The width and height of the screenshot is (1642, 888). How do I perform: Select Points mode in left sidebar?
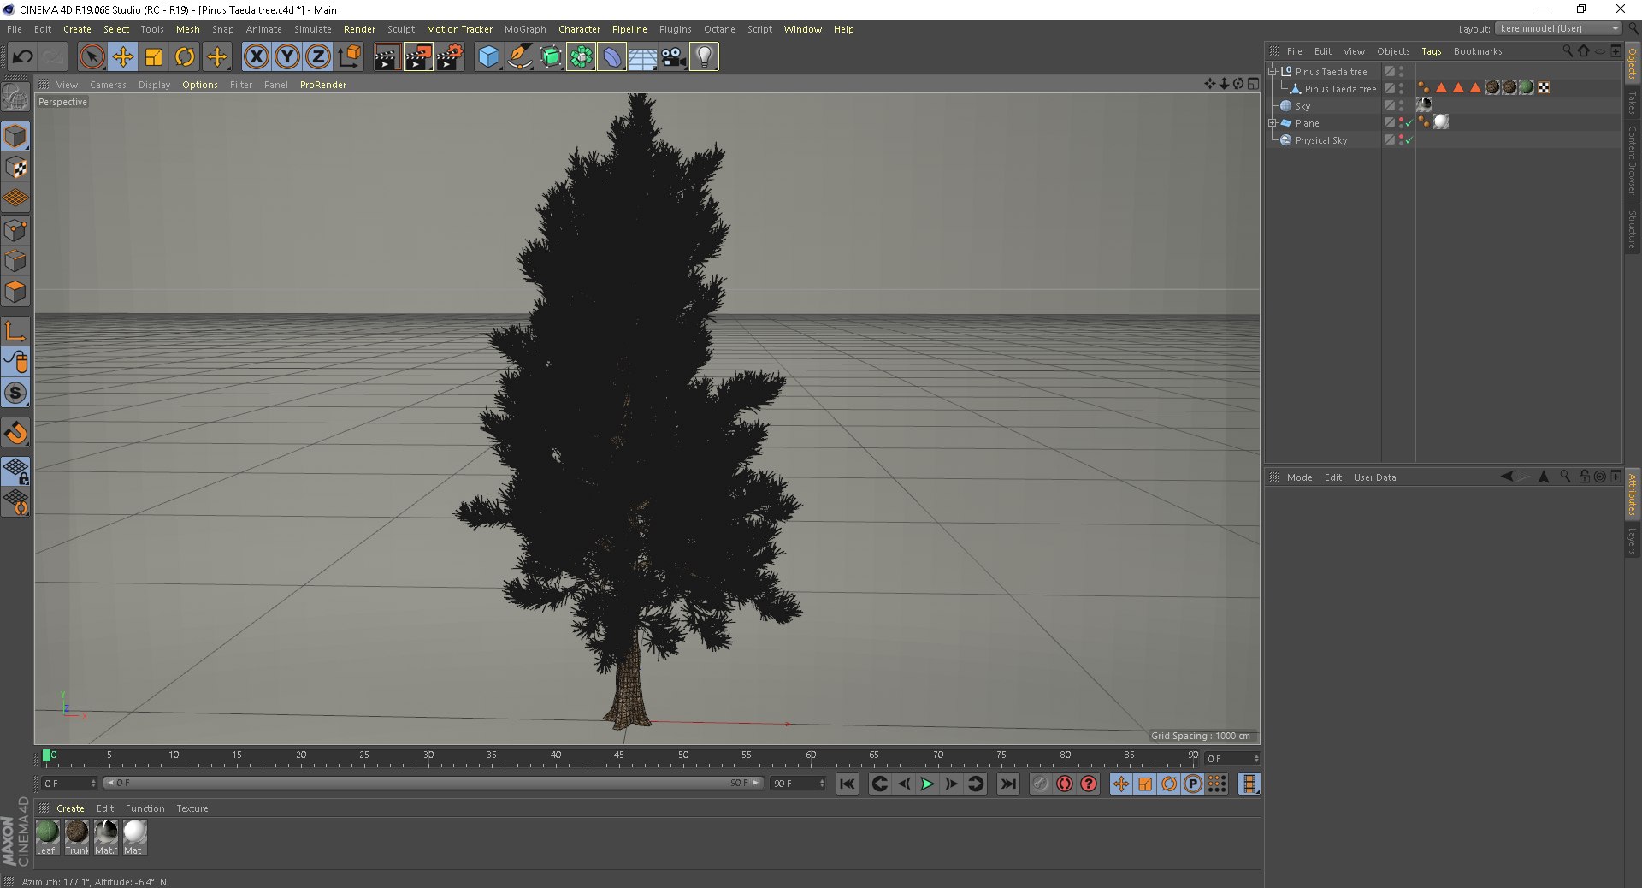15,230
